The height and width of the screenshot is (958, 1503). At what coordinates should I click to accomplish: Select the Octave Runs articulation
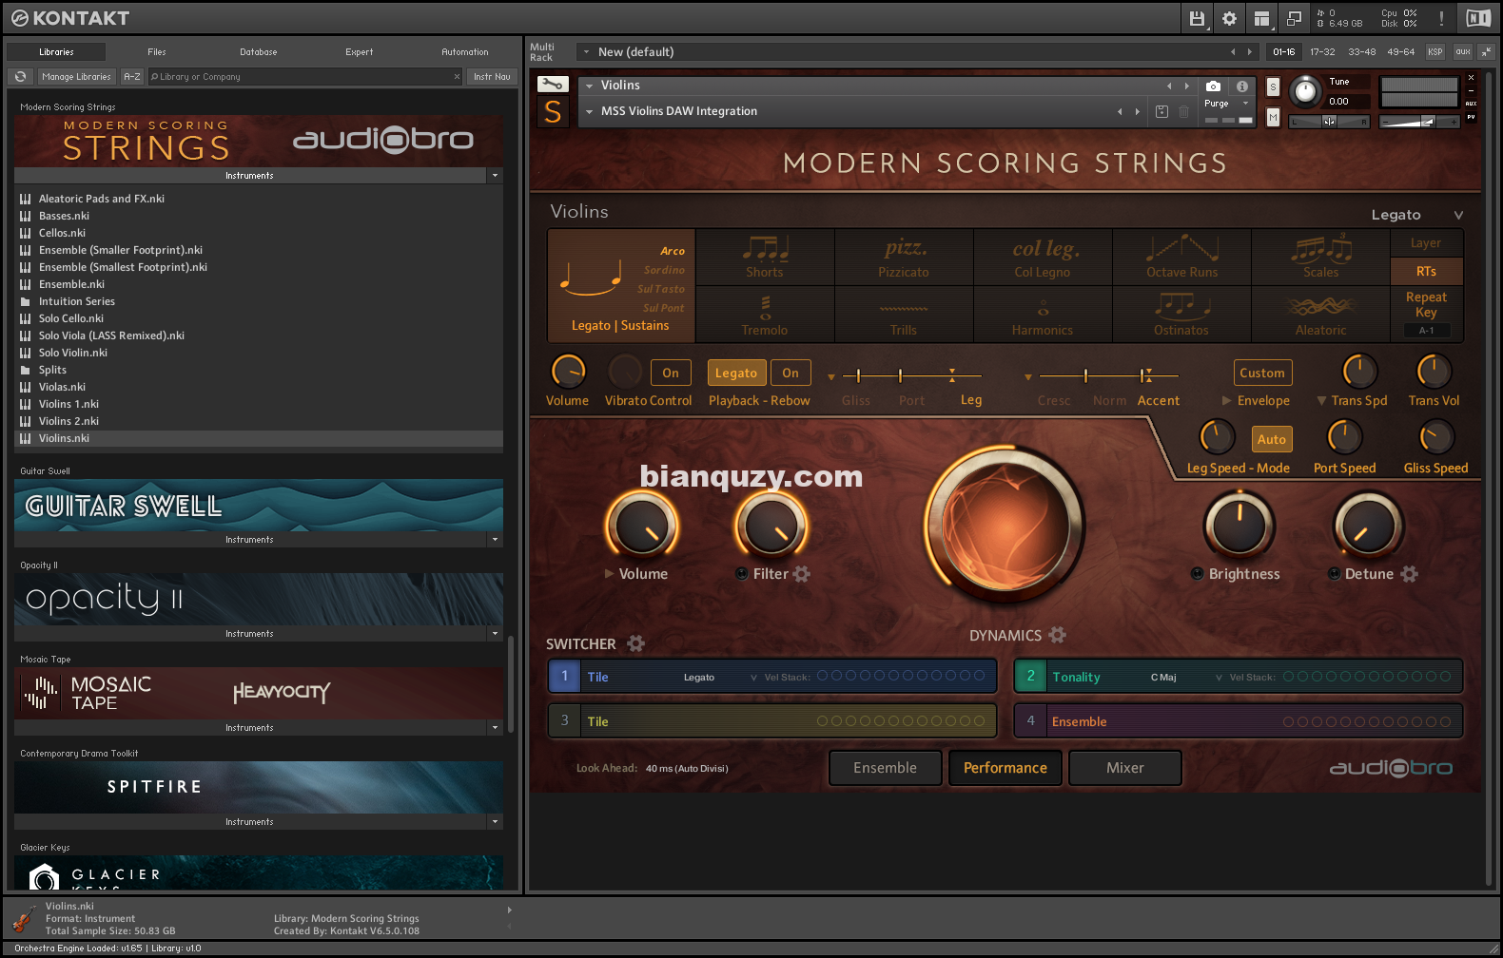click(x=1181, y=258)
